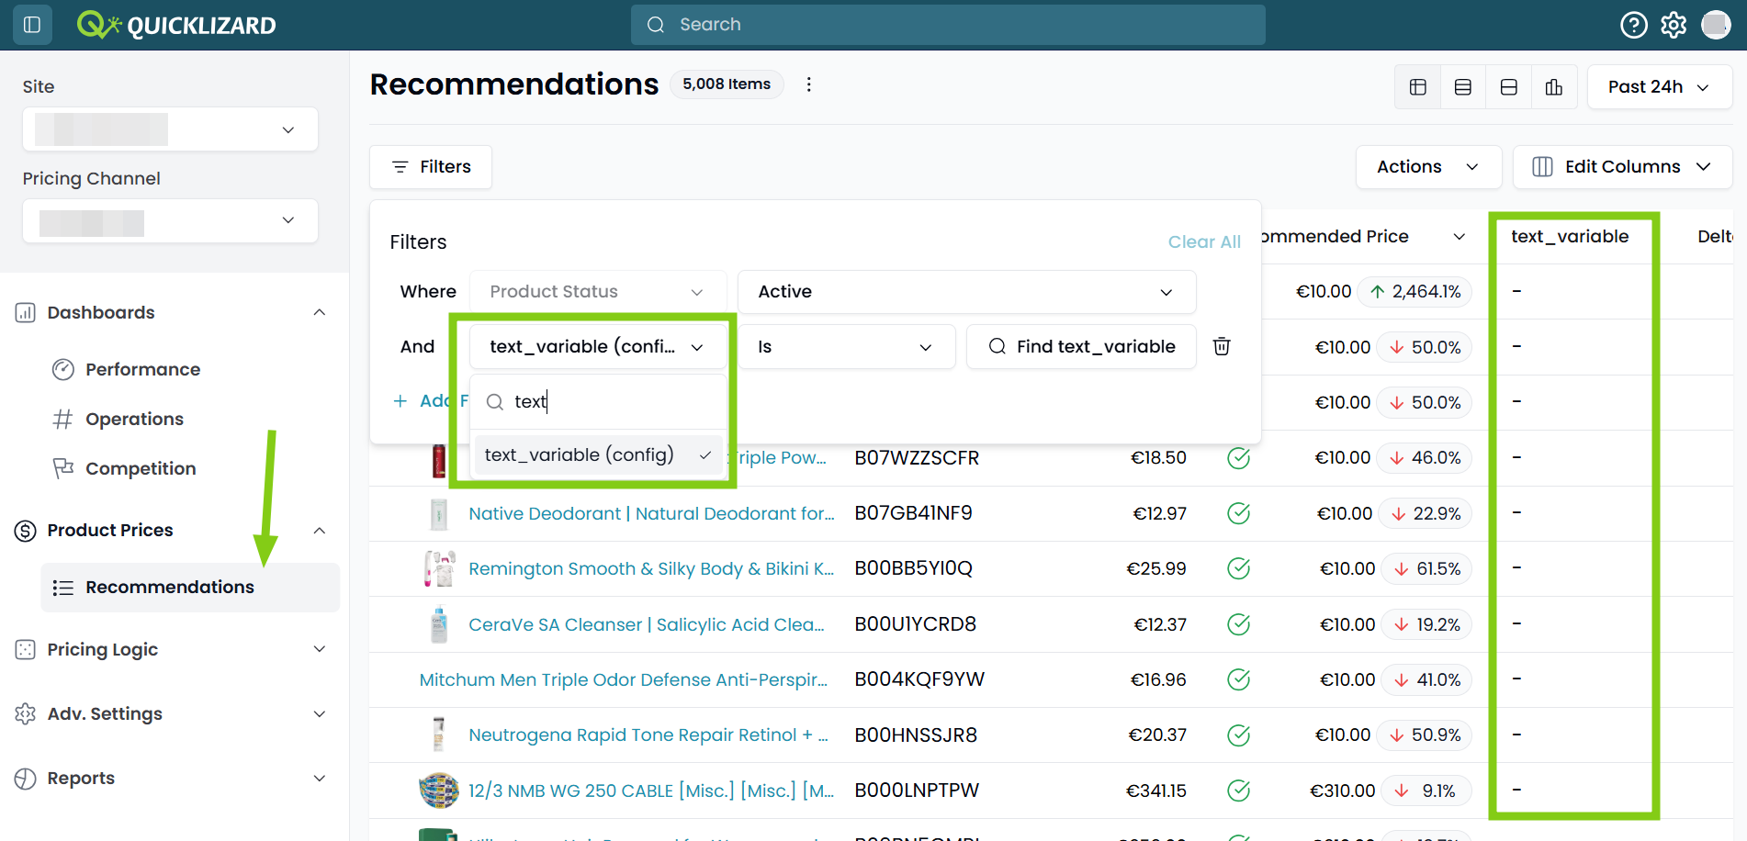Click the Native Deodorant product thumbnail
Viewport: 1747px width, 841px height.
[439, 514]
